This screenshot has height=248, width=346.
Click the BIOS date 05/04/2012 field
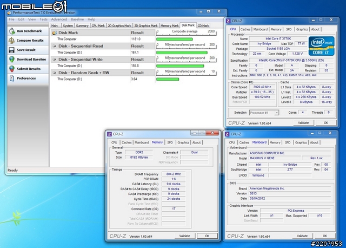pyautogui.click(x=290, y=199)
